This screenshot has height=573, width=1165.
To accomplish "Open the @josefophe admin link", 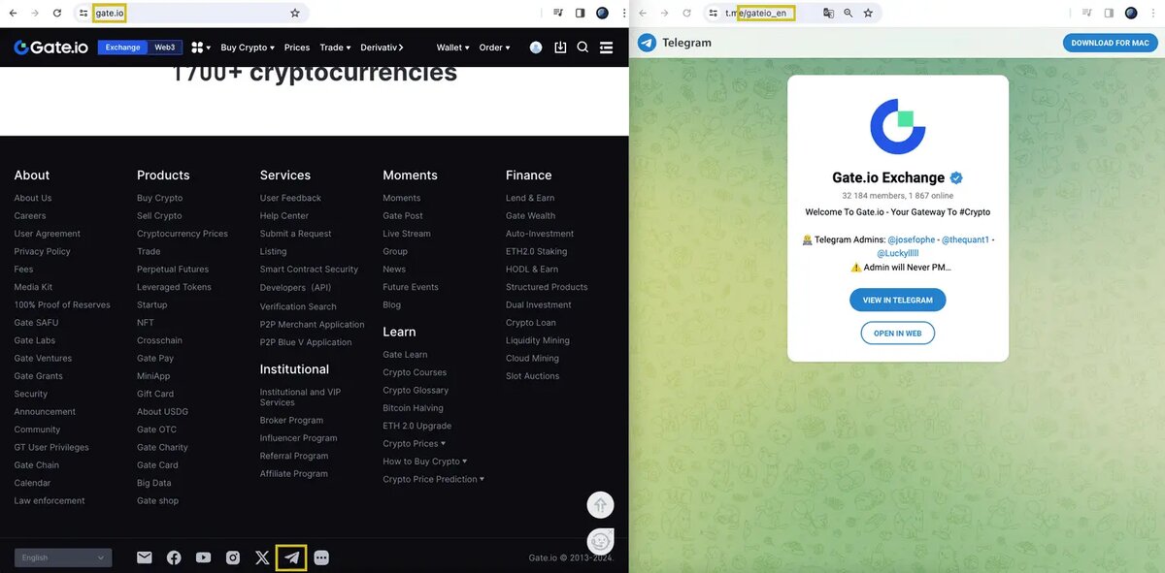I will click(x=911, y=239).
